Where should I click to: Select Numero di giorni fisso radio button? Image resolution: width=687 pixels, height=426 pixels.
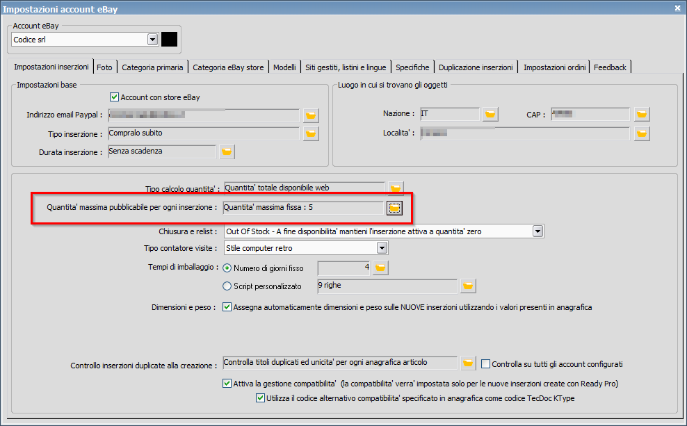(227, 268)
